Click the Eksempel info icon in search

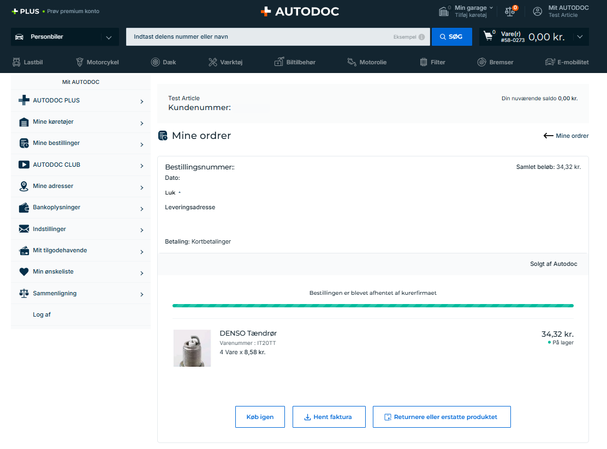pyautogui.click(x=421, y=37)
